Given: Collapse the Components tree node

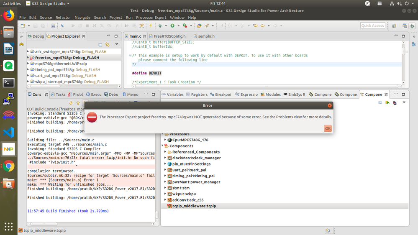Looking at the screenshot, I should point(162,146).
